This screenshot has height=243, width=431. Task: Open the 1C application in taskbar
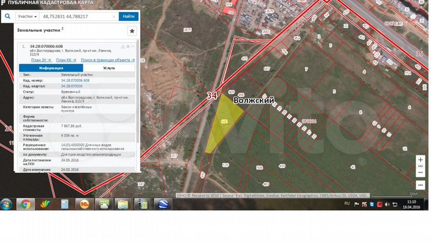pos(85,204)
